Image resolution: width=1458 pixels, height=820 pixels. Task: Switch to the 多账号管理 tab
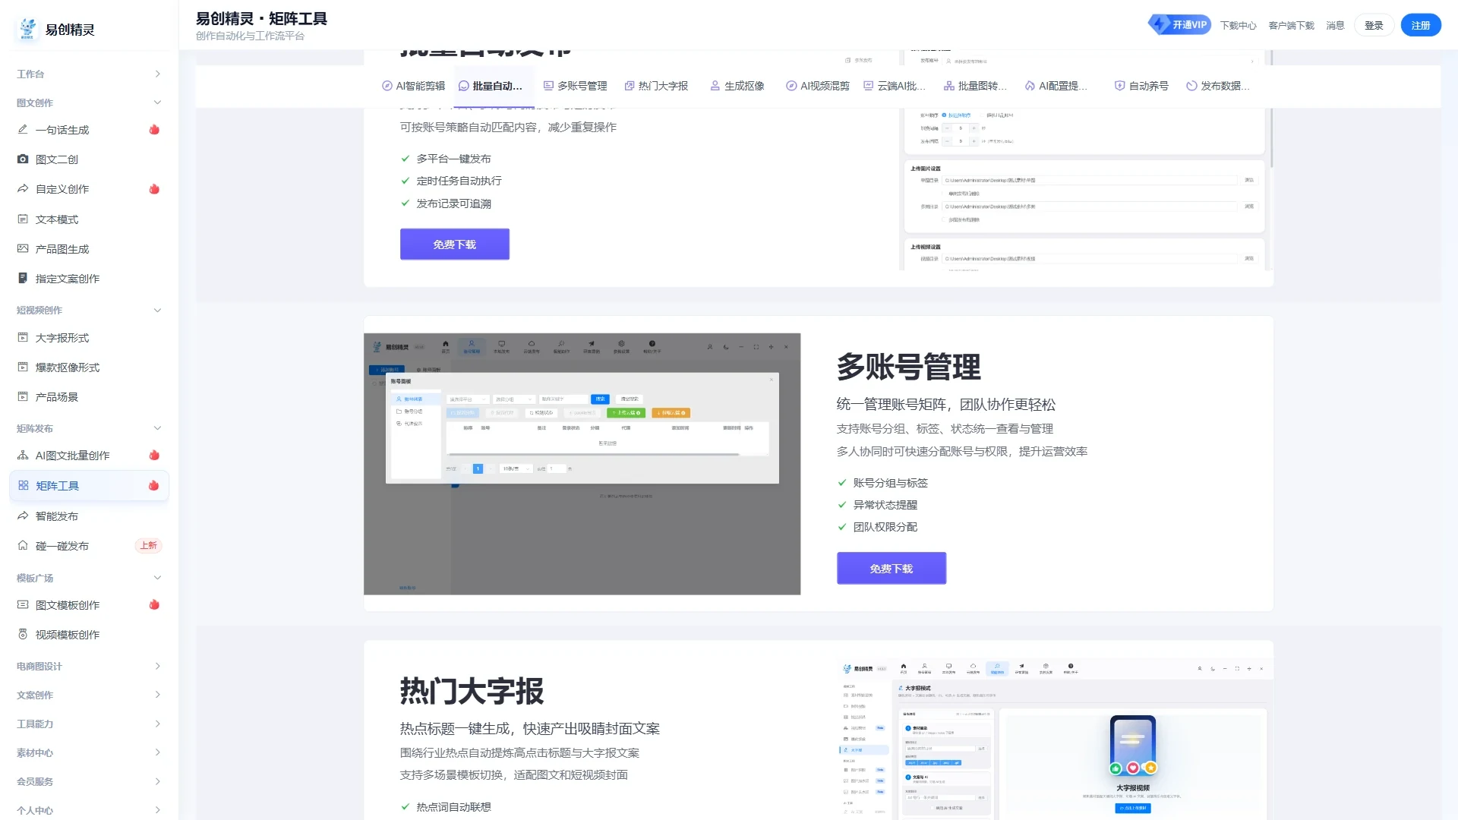575,86
